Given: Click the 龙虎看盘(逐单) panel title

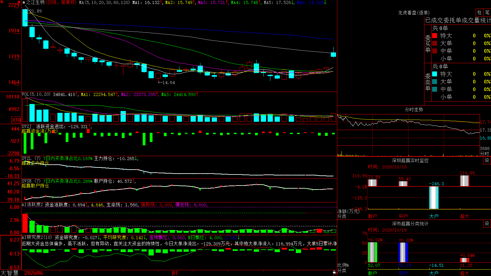Looking at the screenshot, I should pyautogui.click(x=414, y=13).
